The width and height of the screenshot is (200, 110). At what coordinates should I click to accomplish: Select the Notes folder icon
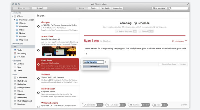17,33
